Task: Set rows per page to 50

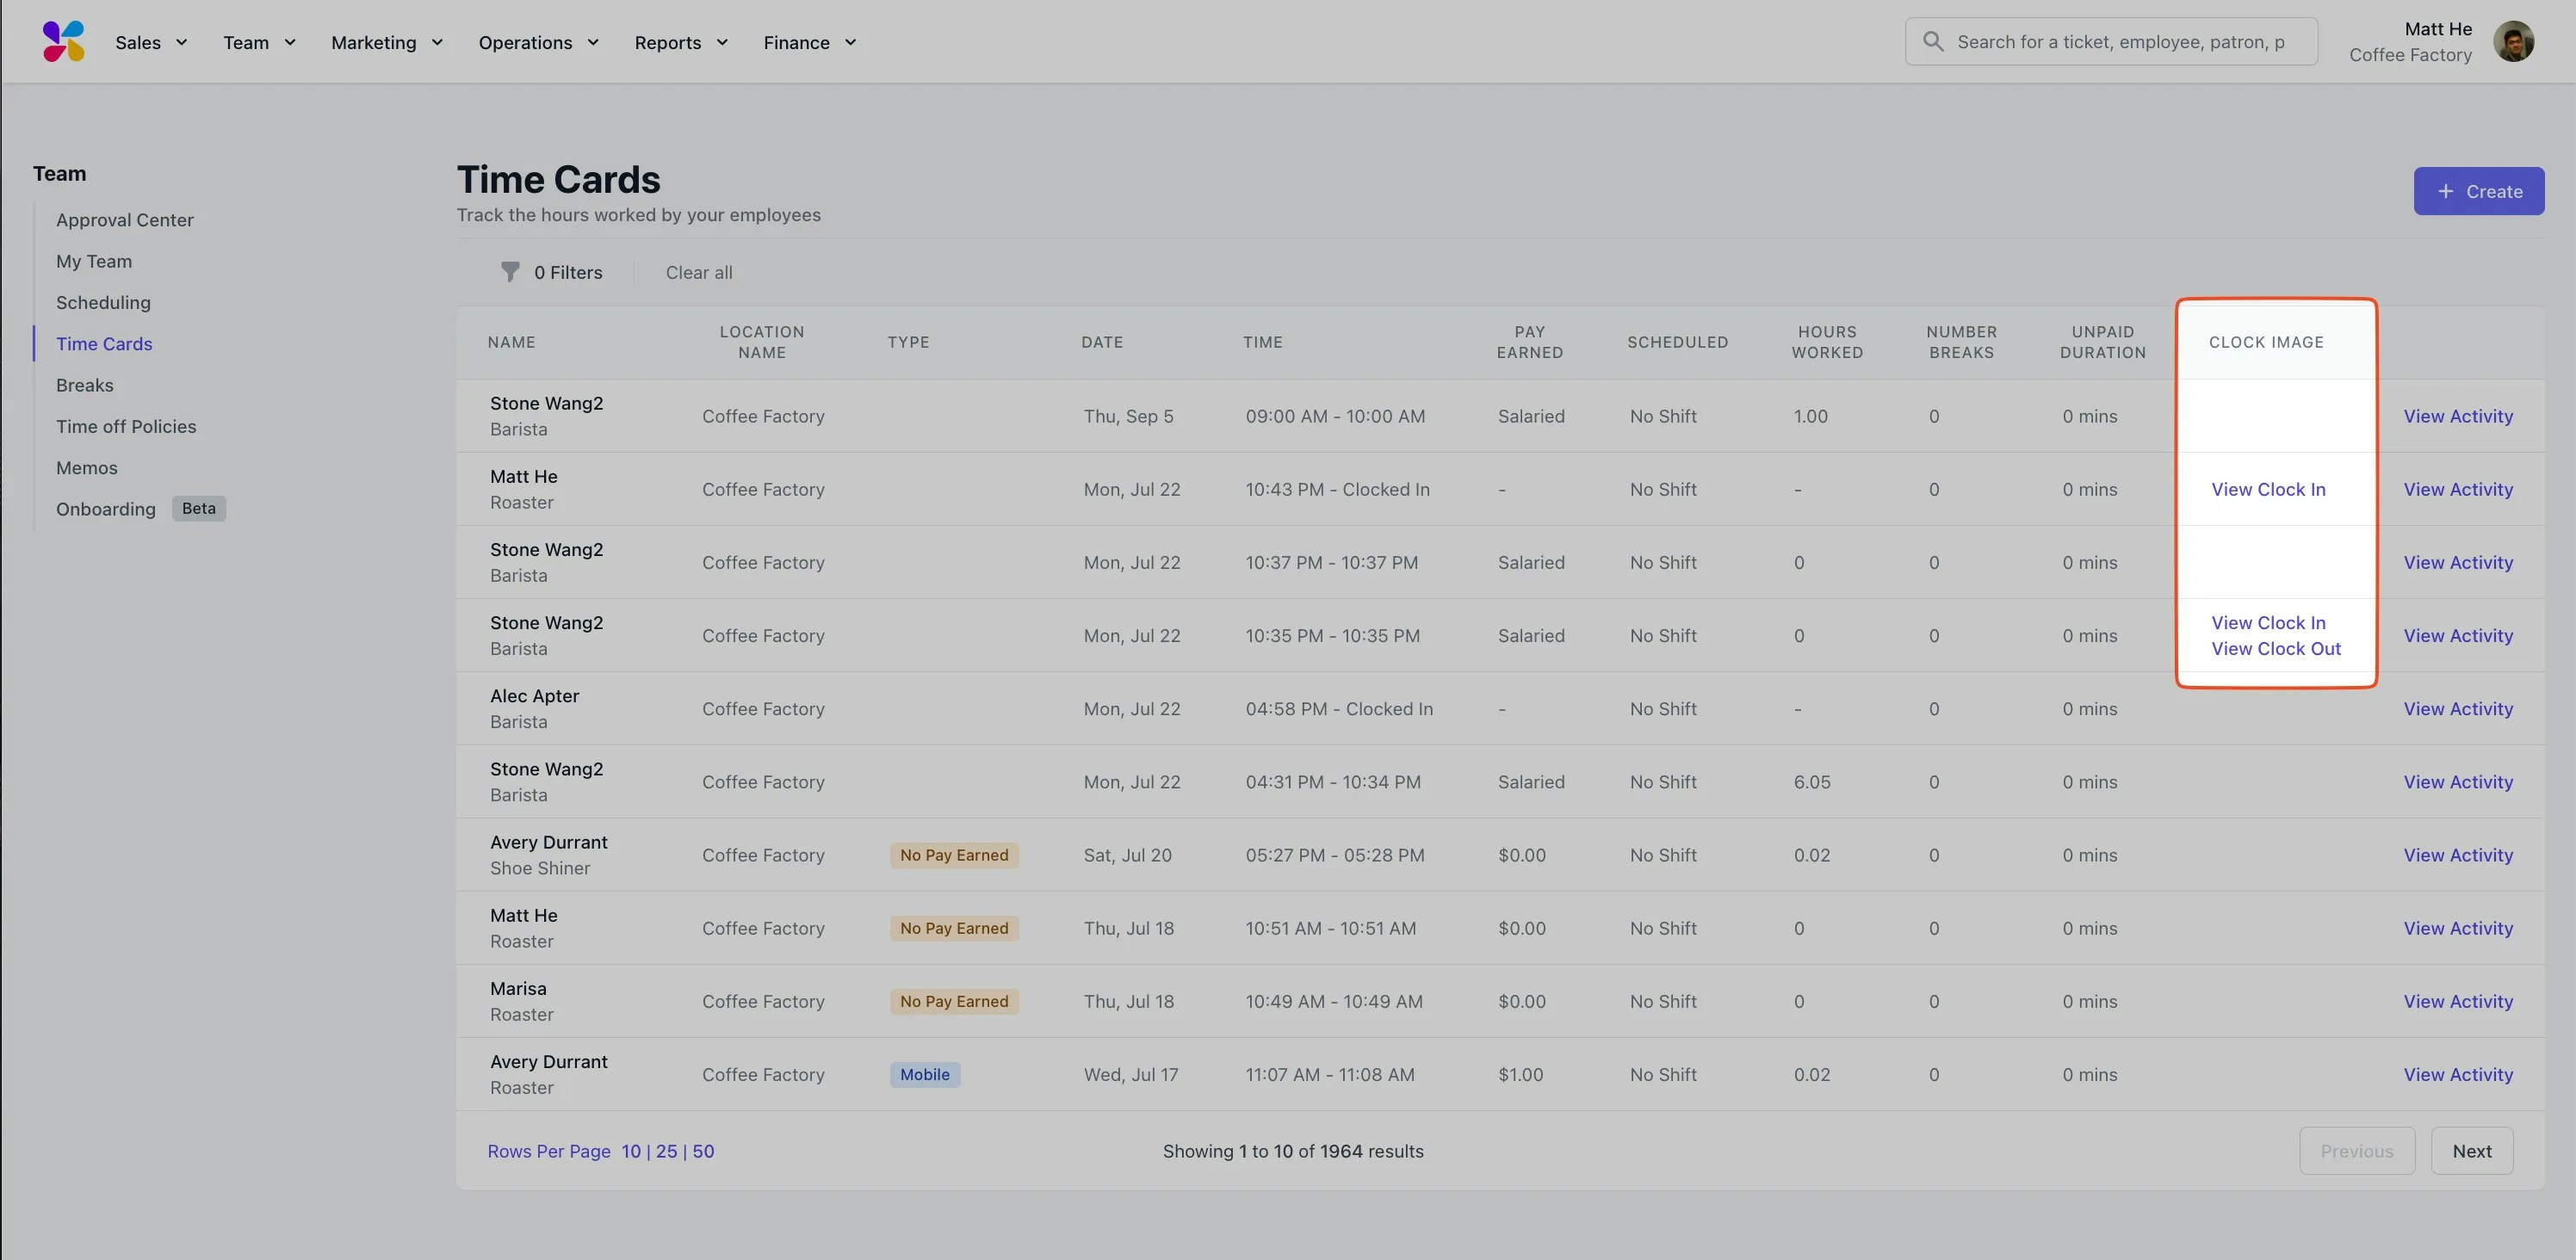Action: point(703,1151)
